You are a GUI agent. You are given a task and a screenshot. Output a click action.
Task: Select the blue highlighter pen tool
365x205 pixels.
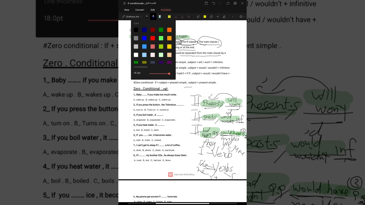click(x=153, y=17)
